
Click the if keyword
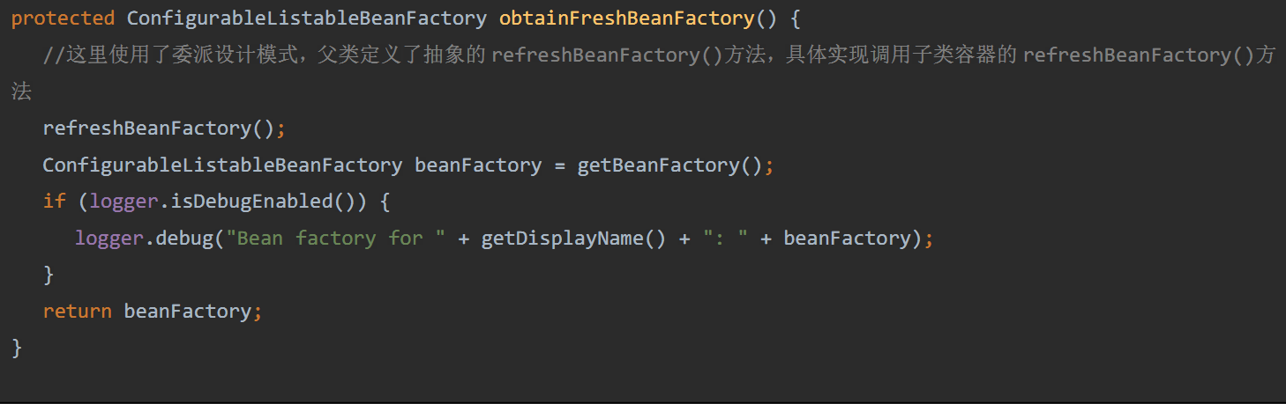54,202
